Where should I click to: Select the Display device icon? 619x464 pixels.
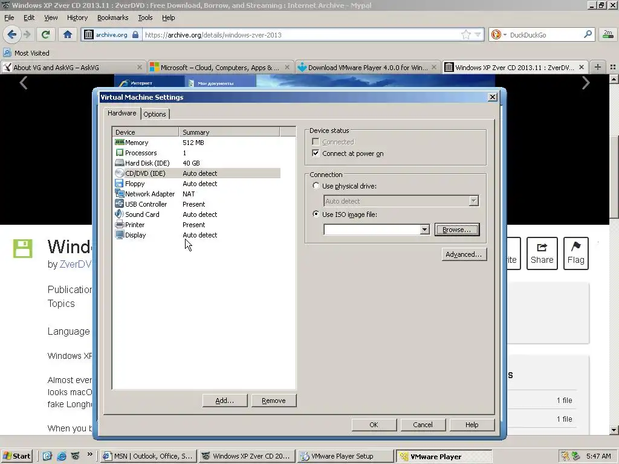point(120,234)
